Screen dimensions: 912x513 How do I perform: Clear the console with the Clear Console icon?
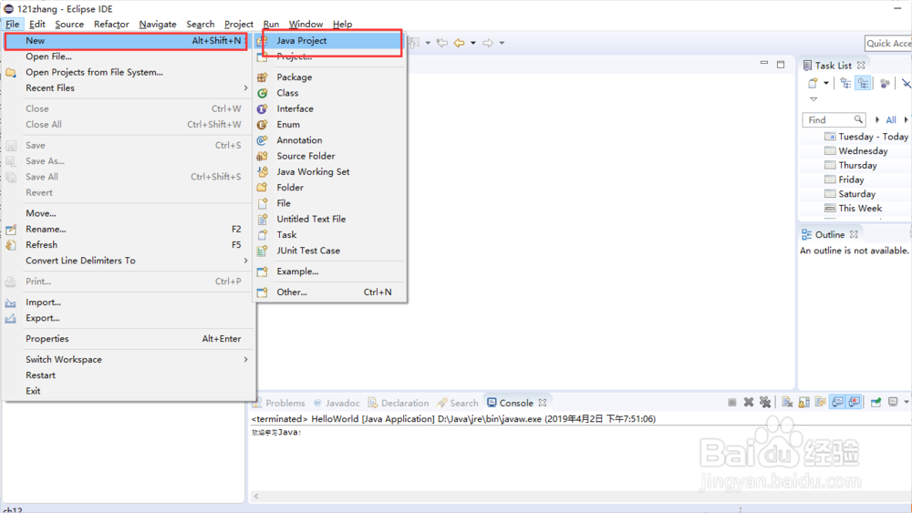click(787, 402)
